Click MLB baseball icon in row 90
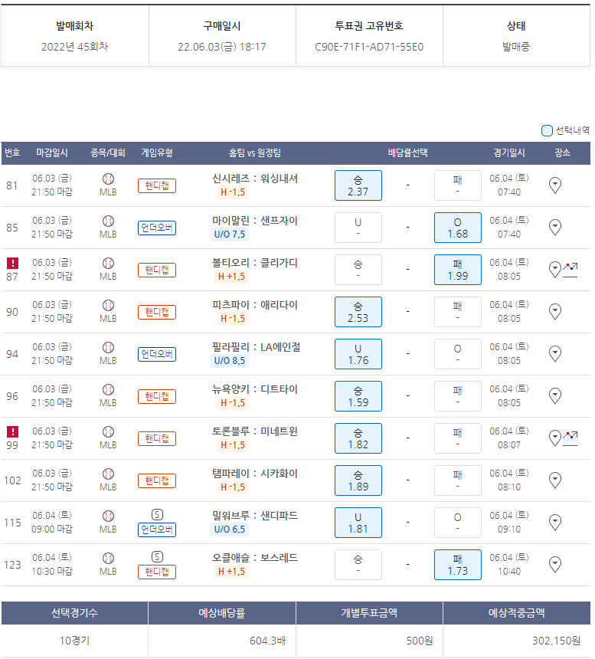Screen dimensions: 595x659 click(108, 305)
